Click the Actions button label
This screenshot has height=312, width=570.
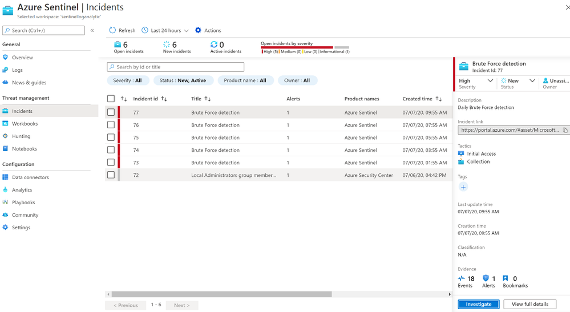(x=213, y=30)
